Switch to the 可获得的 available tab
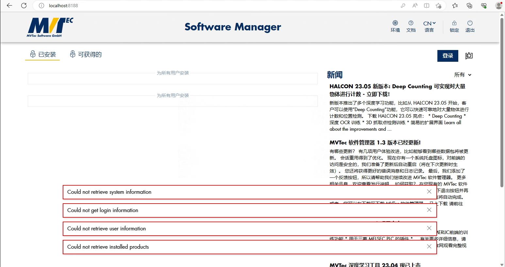Viewport: 505px width, 267px height. pyautogui.click(x=86, y=54)
